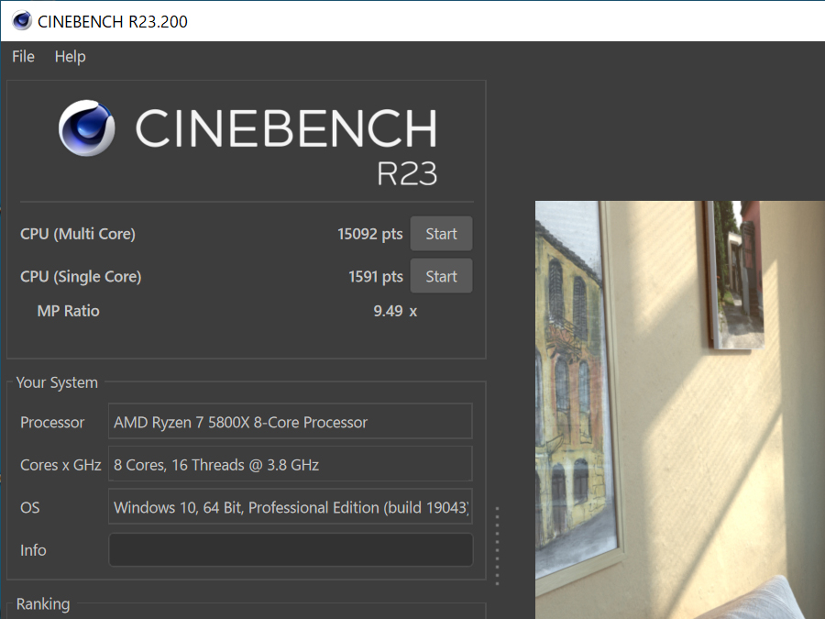Click the 1591 pts single core score
The image size is (825, 619).
coord(376,276)
